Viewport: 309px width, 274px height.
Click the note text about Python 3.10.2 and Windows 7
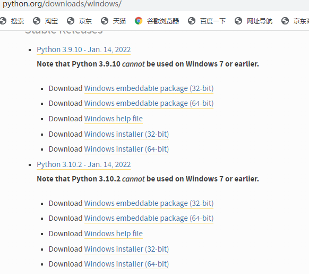tap(148, 179)
